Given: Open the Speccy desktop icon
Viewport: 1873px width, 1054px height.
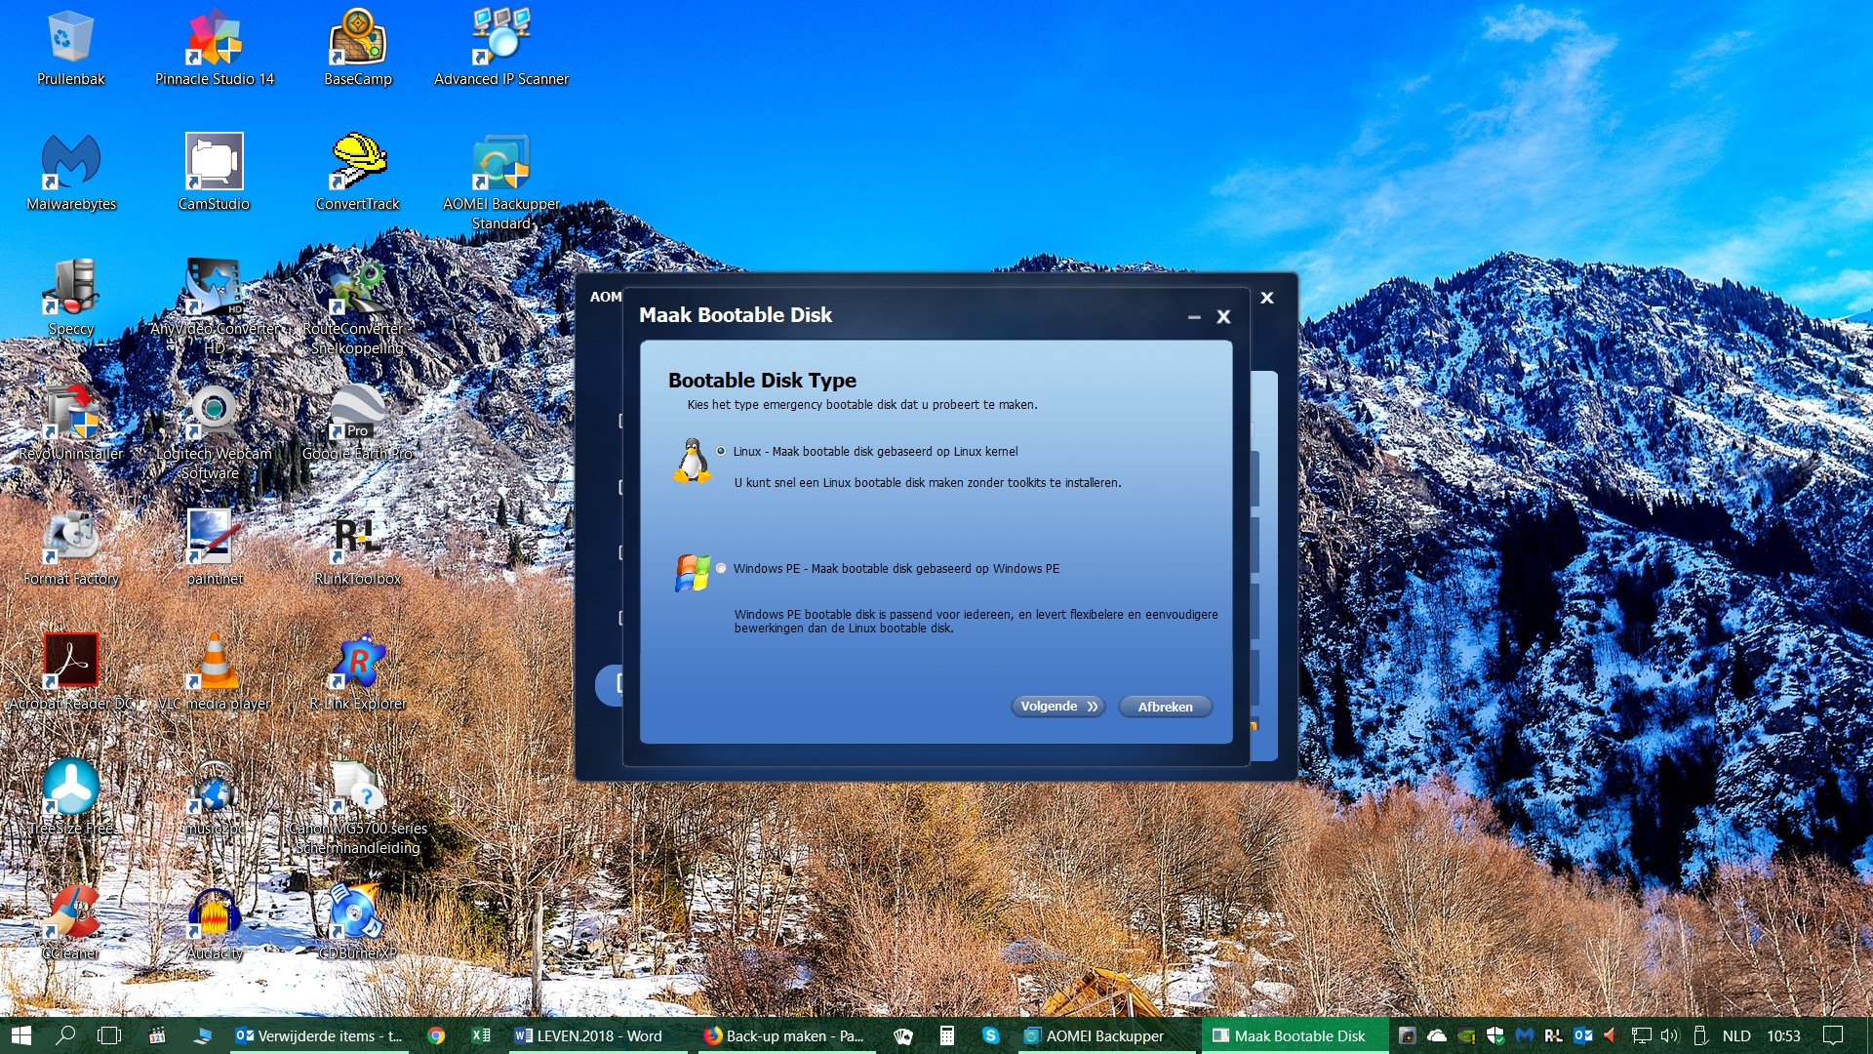Looking at the screenshot, I should click(x=71, y=298).
